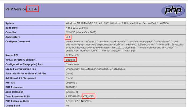Click the Additional .ini files parsed label
This screenshot has width=188, height=107.
(21, 78)
